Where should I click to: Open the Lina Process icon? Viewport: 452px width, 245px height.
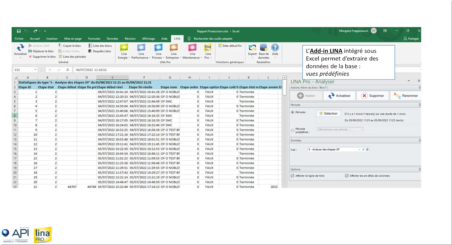[x=158, y=48]
